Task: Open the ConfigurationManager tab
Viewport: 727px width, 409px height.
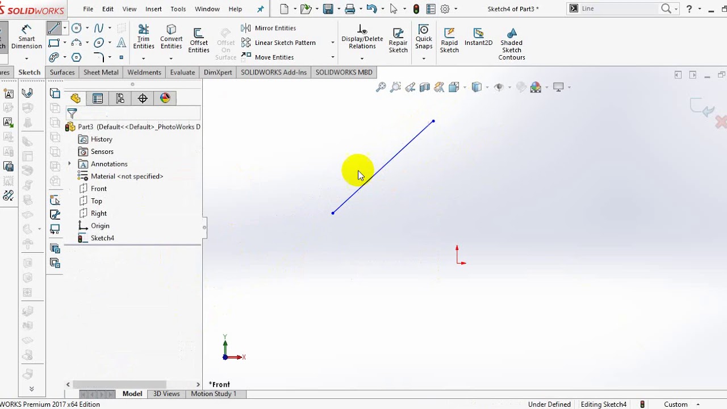Action: point(120,98)
